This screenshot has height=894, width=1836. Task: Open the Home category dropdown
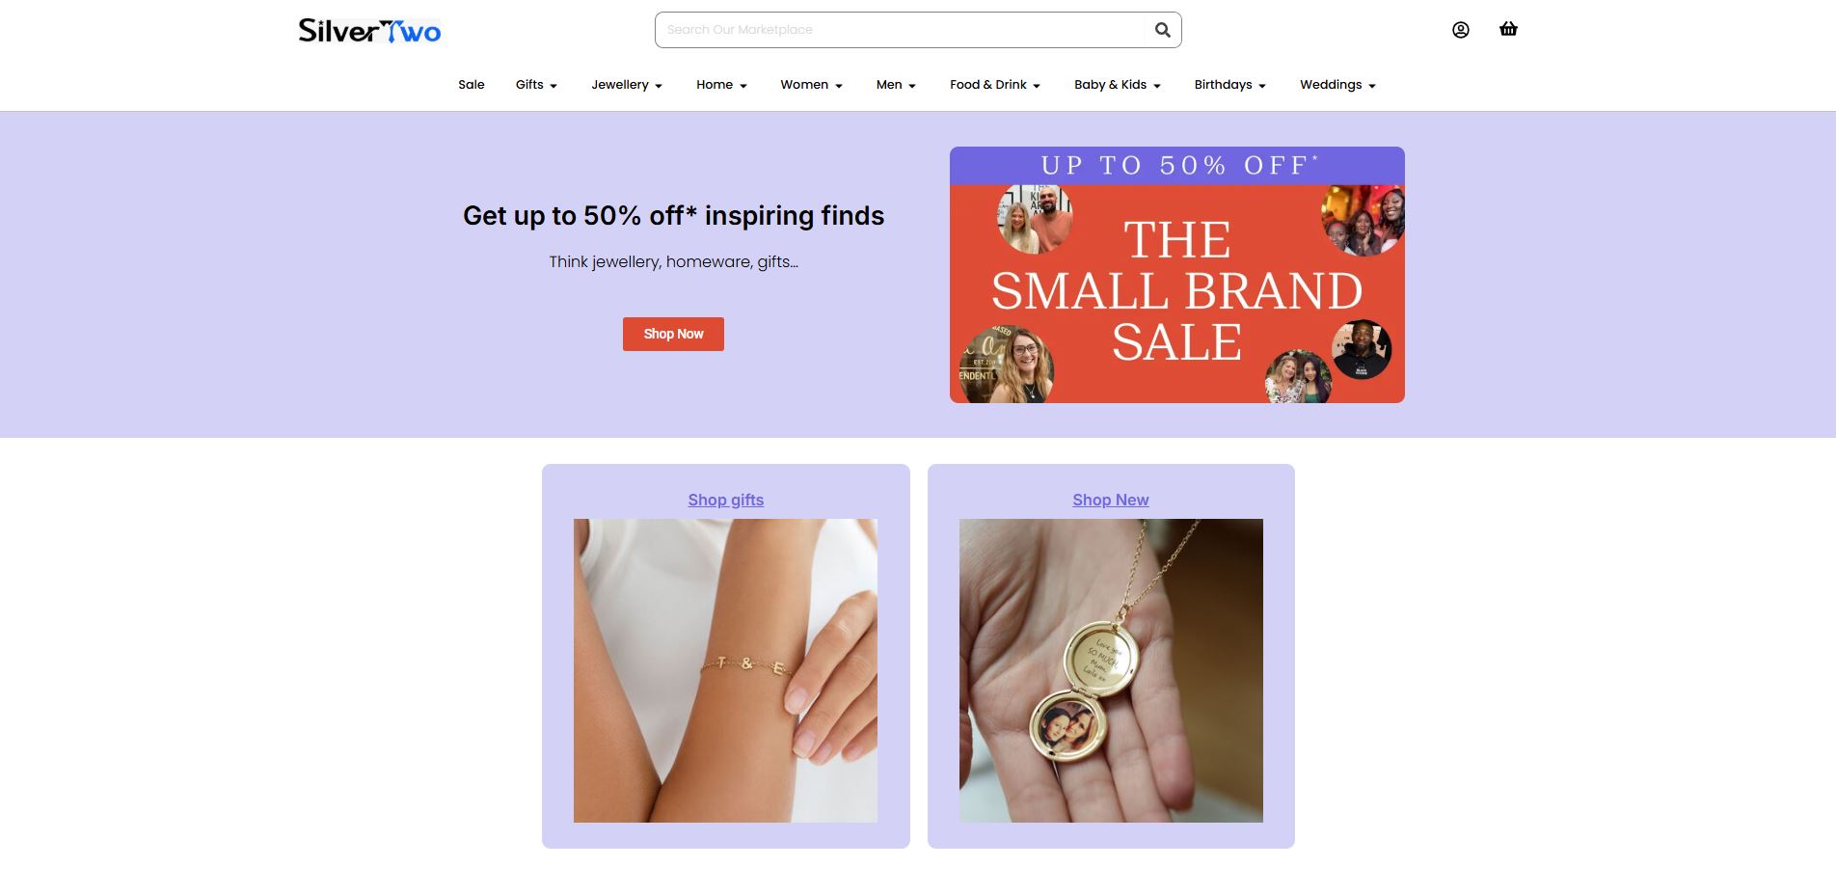721,85
